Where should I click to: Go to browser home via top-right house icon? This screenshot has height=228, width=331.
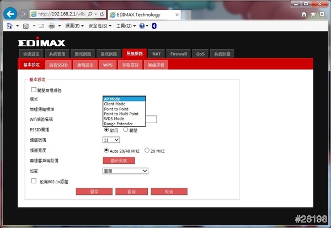point(304,14)
